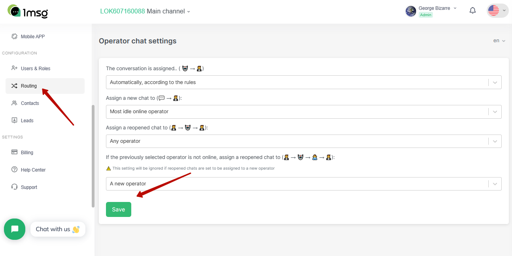Image resolution: width=512 pixels, height=256 pixels.
Task: Click the Mobile APP sidebar icon
Action: point(15,36)
